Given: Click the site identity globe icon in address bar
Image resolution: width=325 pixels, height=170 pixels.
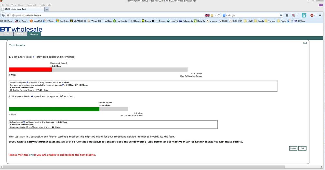Looking at the screenshot, I should click(x=13, y=15).
